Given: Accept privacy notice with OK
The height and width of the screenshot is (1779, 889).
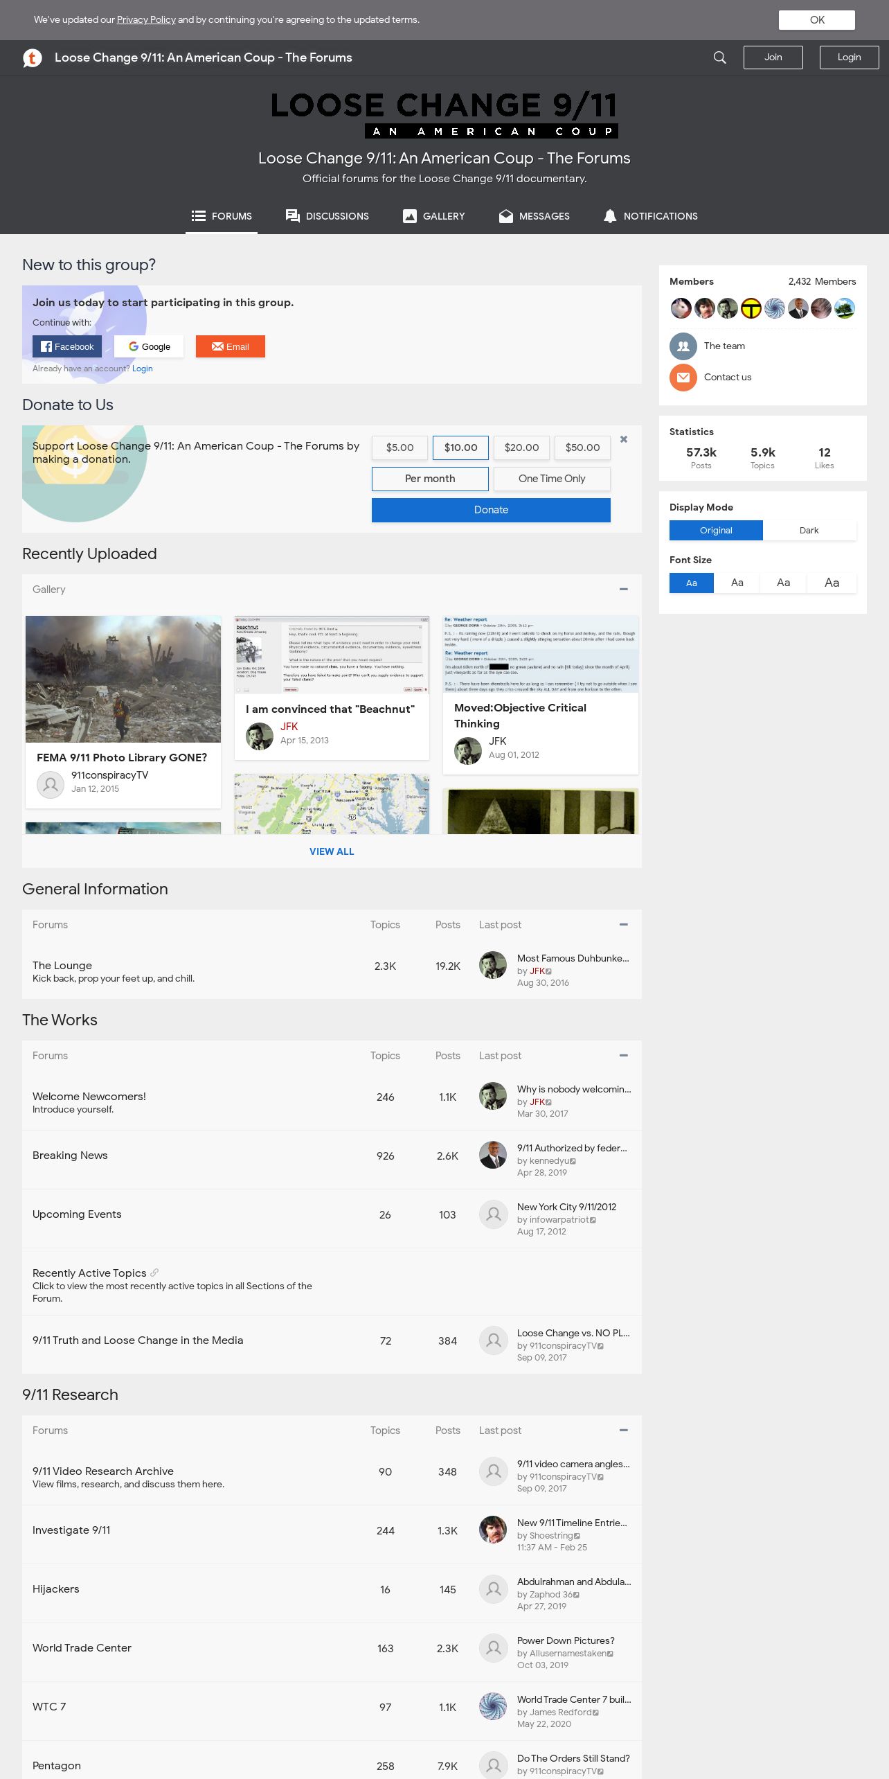Looking at the screenshot, I should [x=817, y=20].
